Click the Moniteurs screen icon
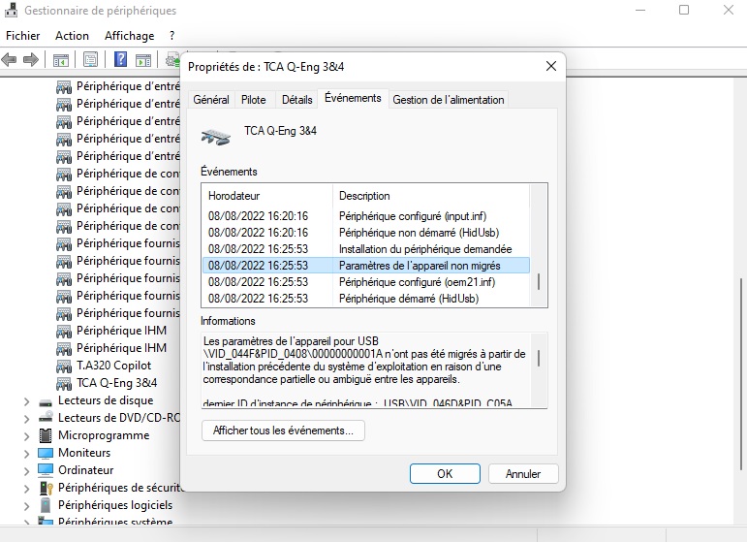Viewport: 747px width, 542px height. 46,453
